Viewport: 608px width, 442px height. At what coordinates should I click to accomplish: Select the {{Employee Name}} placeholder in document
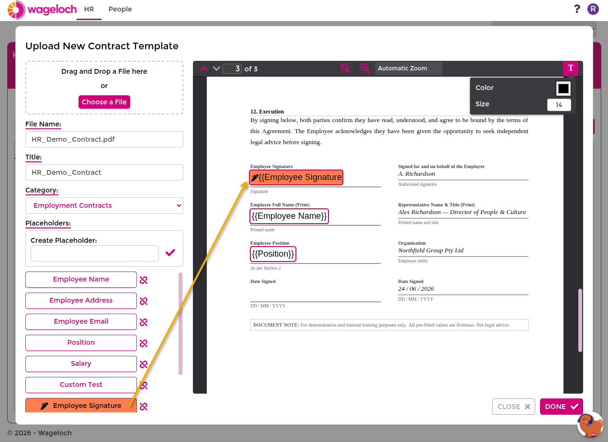pyautogui.click(x=289, y=216)
